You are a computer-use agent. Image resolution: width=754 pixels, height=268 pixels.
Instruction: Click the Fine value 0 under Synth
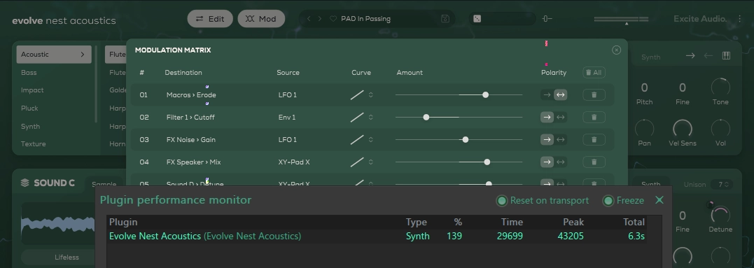(x=683, y=87)
